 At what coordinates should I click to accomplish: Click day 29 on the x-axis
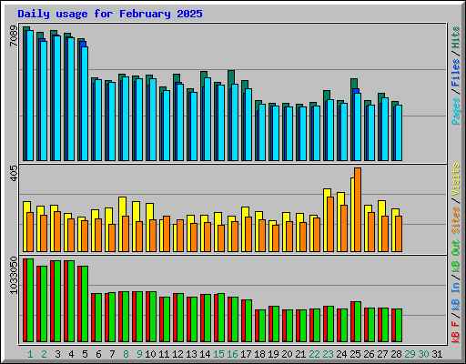tap(410, 354)
